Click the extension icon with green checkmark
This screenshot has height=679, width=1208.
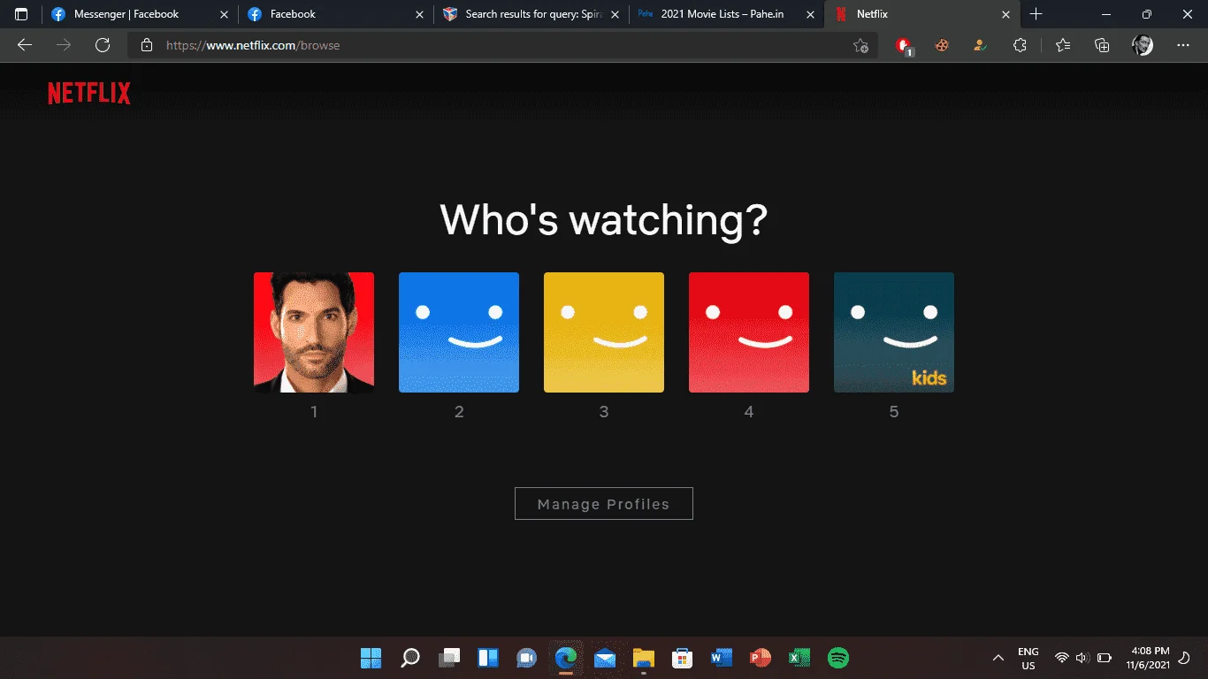tap(980, 45)
